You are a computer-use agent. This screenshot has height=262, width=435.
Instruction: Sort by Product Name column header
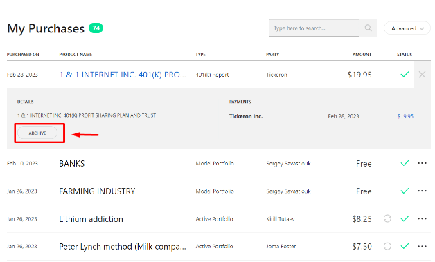(76, 55)
